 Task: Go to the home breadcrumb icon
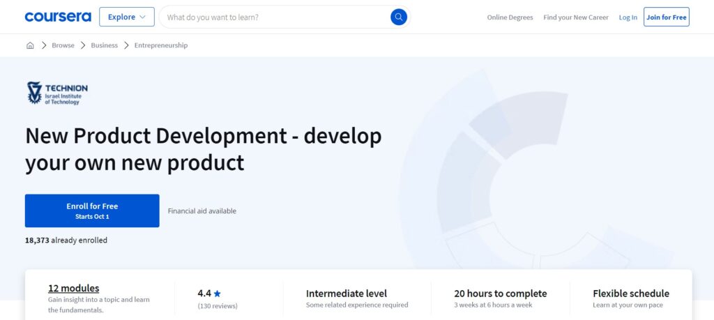pos(30,45)
